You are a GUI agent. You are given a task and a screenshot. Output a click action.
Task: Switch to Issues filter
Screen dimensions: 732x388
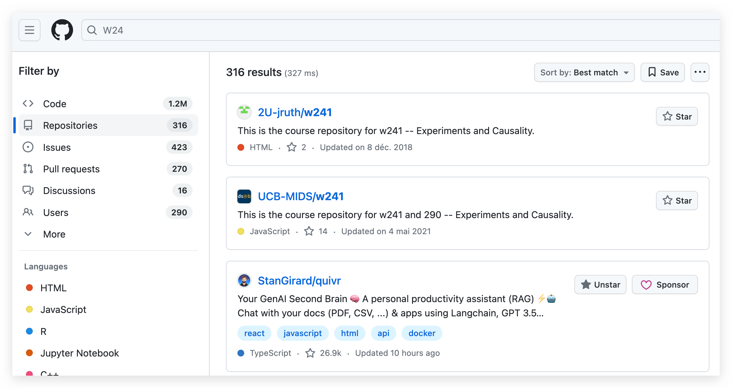[x=57, y=147]
